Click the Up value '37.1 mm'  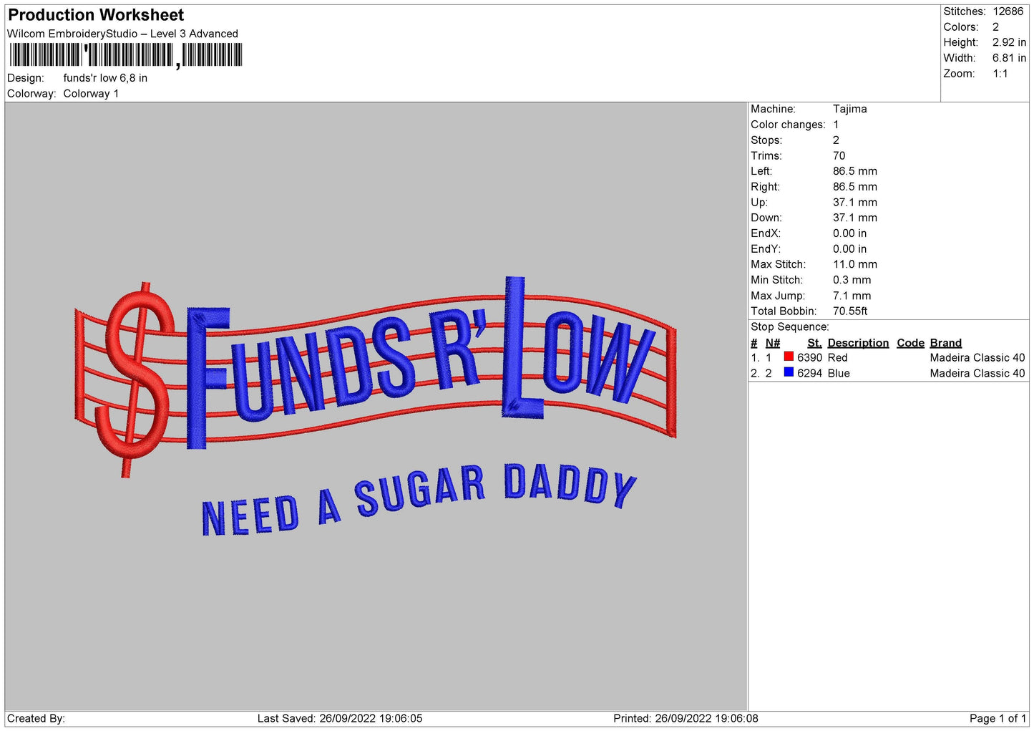(855, 203)
